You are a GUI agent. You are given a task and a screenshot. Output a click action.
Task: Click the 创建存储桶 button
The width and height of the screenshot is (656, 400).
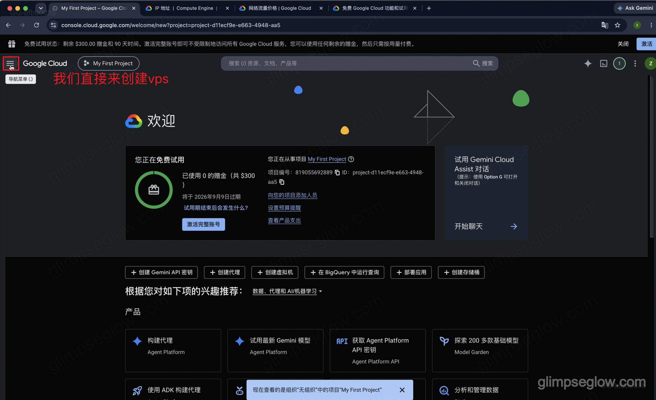[x=461, y=272]
